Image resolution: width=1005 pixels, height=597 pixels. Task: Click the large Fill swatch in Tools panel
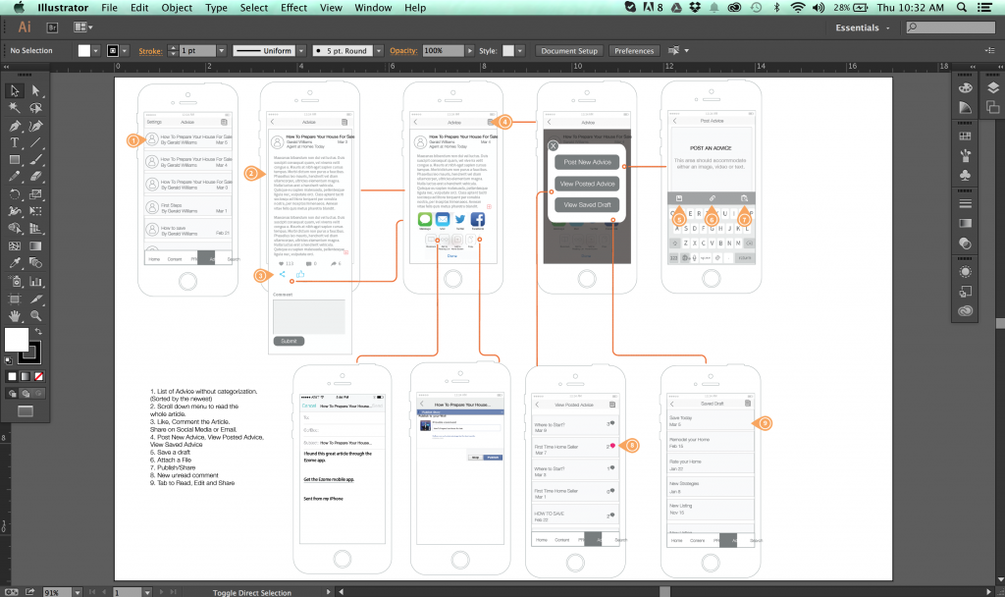[17, 339]
